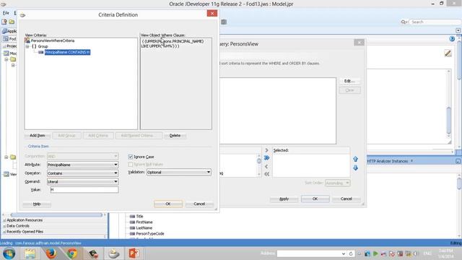Select the PersonTypeCode attribute row

click(150, 234)
